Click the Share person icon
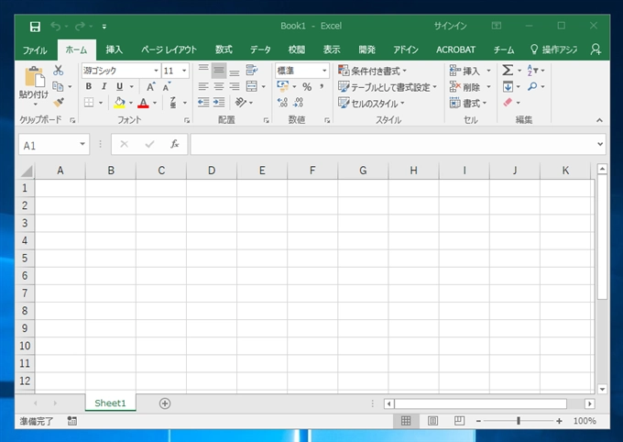Screen dimensions: 623x442 596,50
